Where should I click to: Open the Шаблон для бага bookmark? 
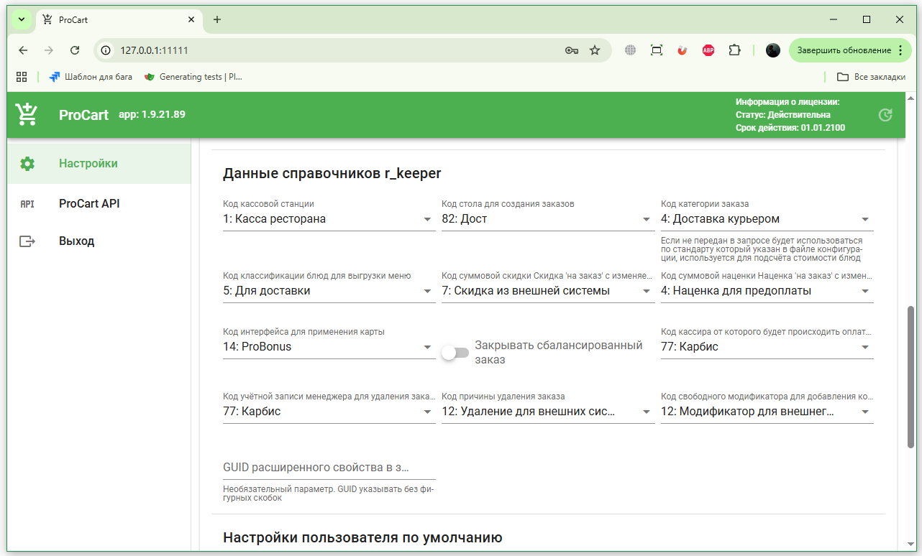(x=91, y=77)
